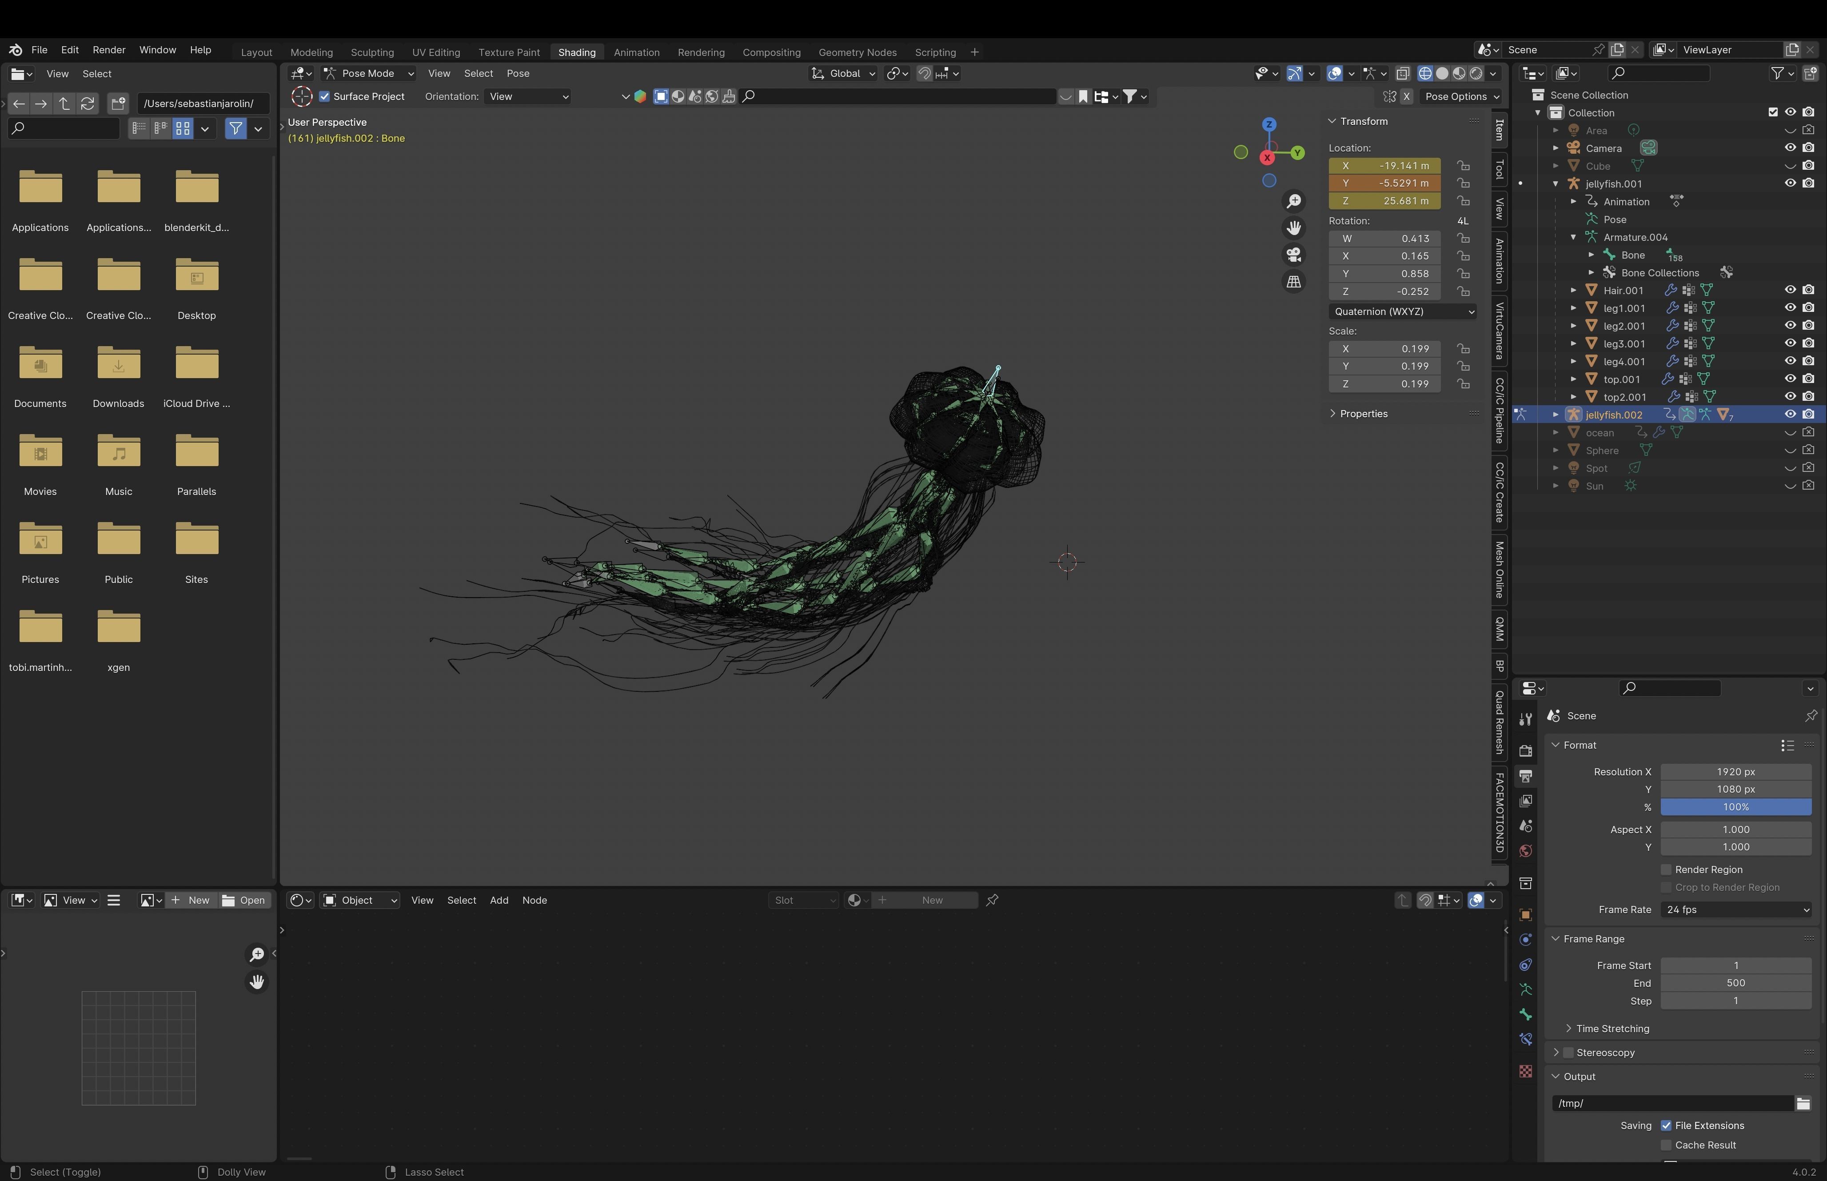The height and width of the screenshot is (1181, 1827).
Task: Open the Object properties tab icon
Action: [1526, 915]
